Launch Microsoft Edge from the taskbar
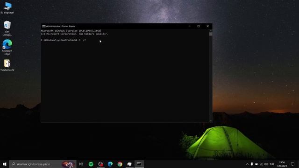 coord(110,164)
